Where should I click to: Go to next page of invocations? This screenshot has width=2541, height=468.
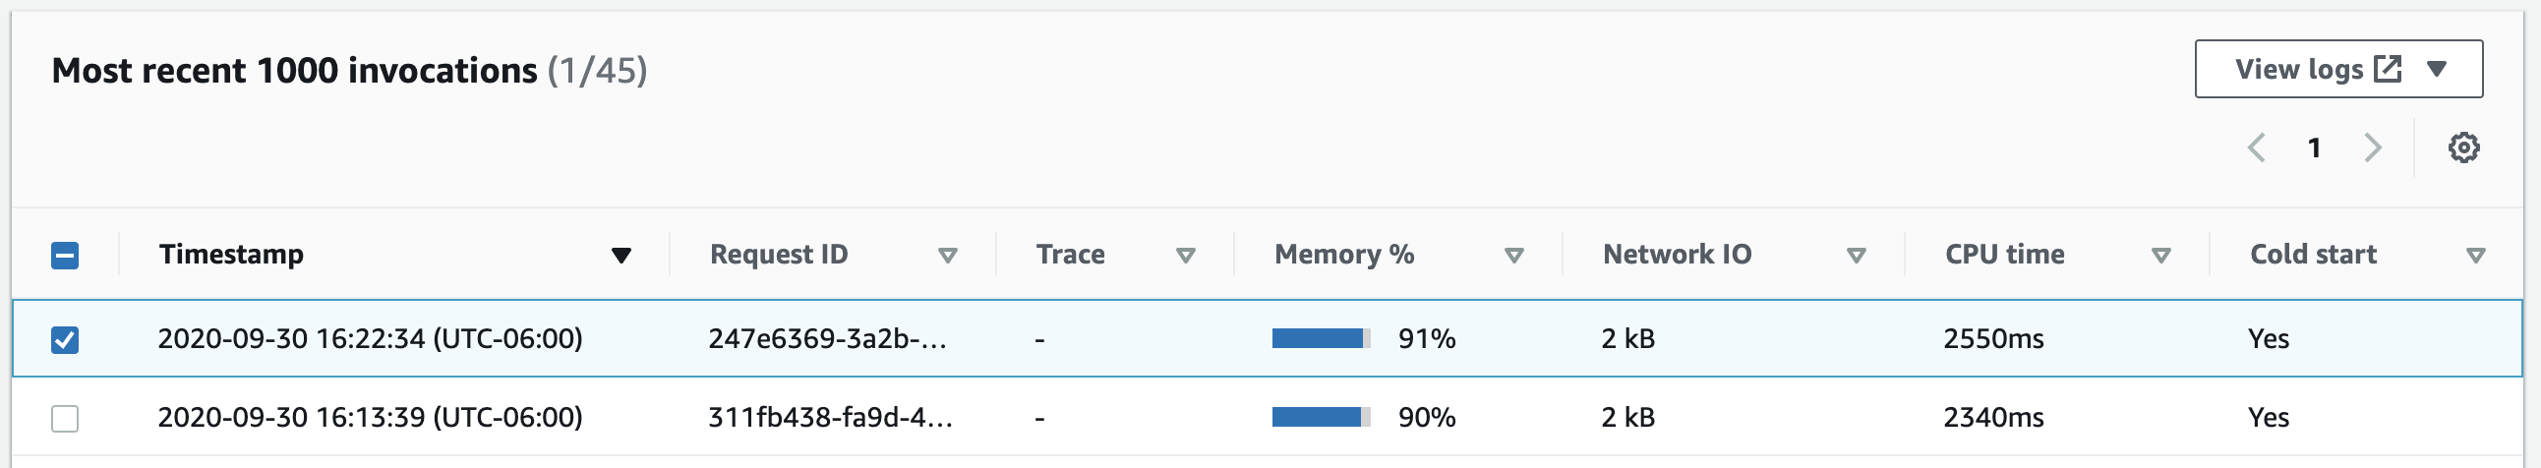click(x=2372, y=147)
